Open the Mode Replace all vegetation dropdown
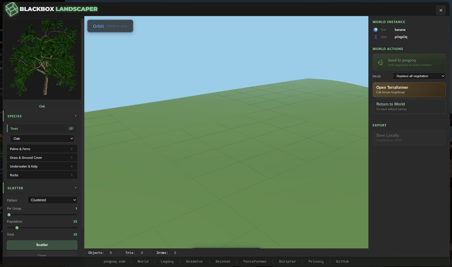The image size is (452, 267). click(x=419, y=76)
